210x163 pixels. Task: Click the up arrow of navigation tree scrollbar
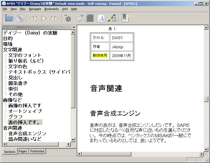point(73,32)
